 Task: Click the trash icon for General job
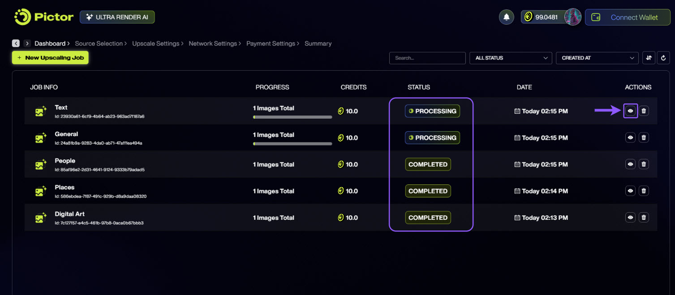pyautogui.click(x=644, y=137)
